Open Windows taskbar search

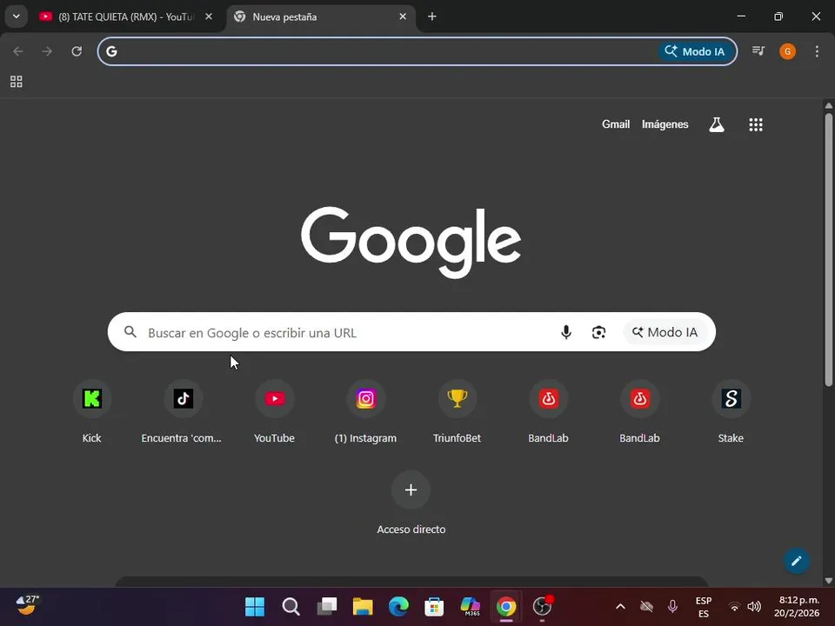tap(291, 606)
